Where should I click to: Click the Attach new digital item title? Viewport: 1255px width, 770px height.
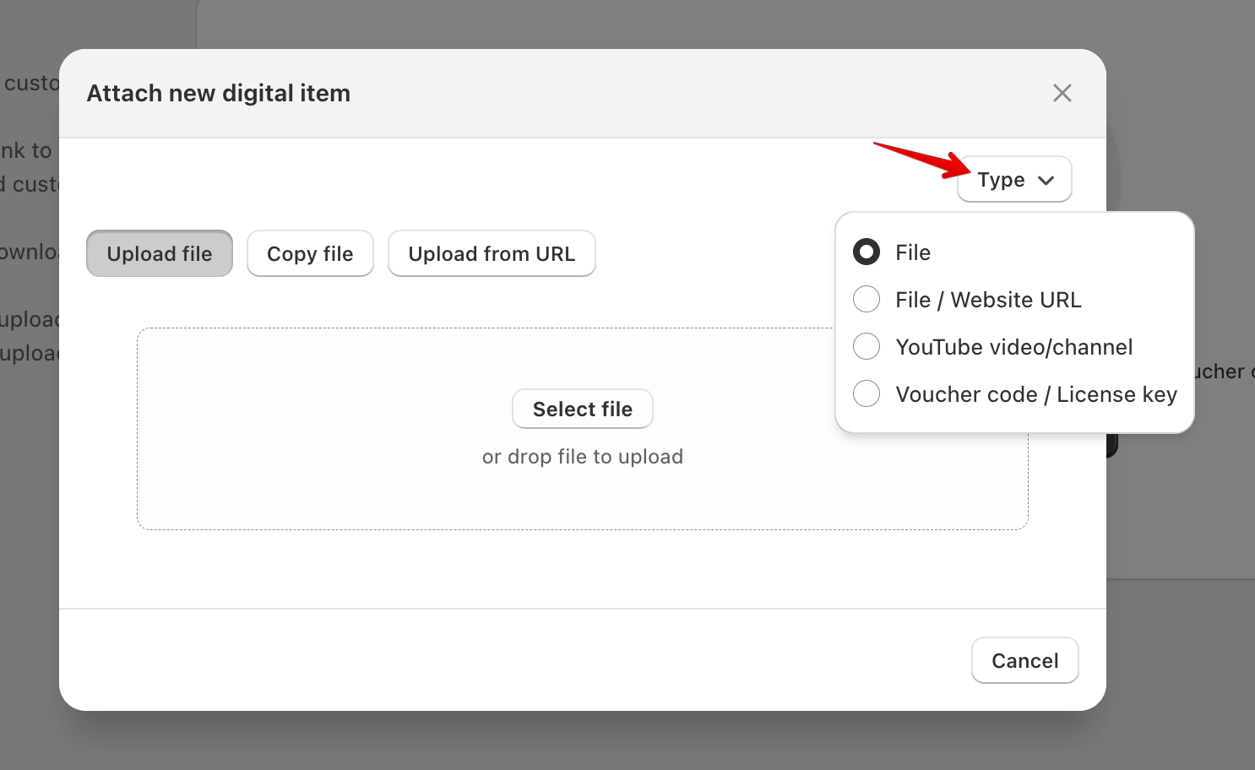point(218,93)
